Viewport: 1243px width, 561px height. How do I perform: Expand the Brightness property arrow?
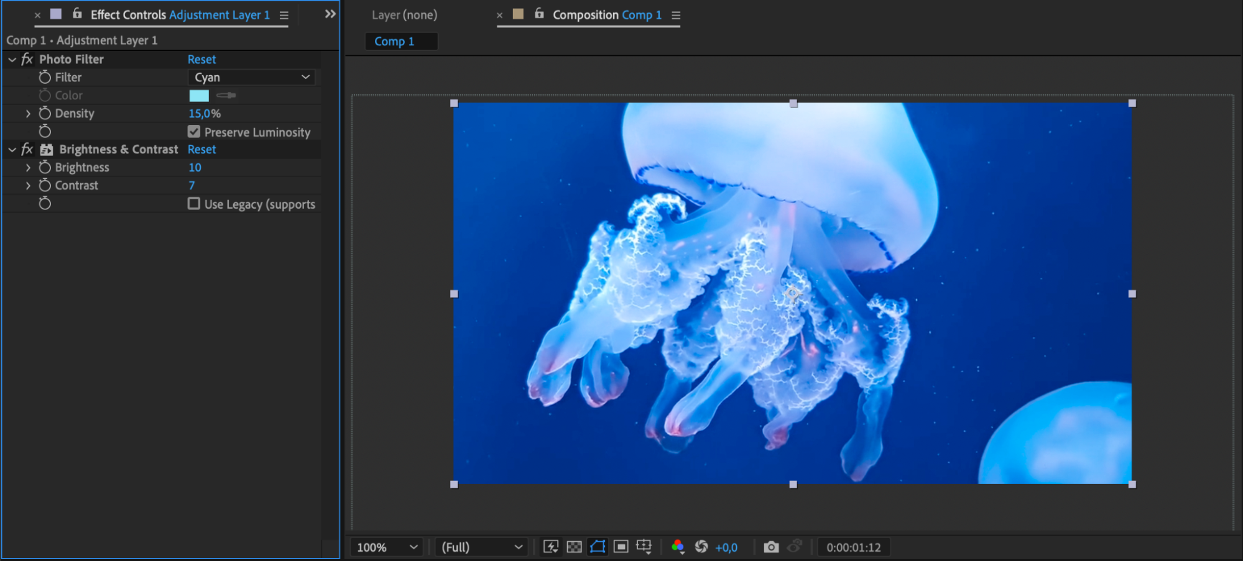click(28, 167)
